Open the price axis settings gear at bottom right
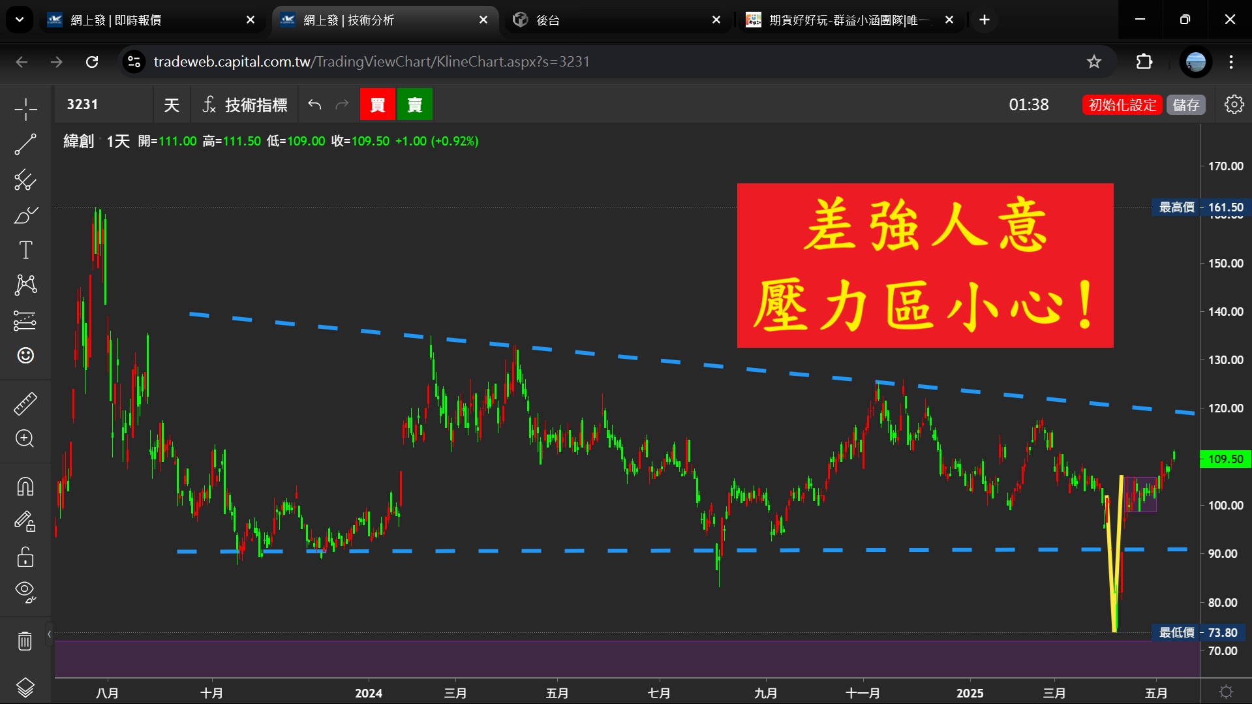Viewport: 1252px width, 704px height. 1226,692
